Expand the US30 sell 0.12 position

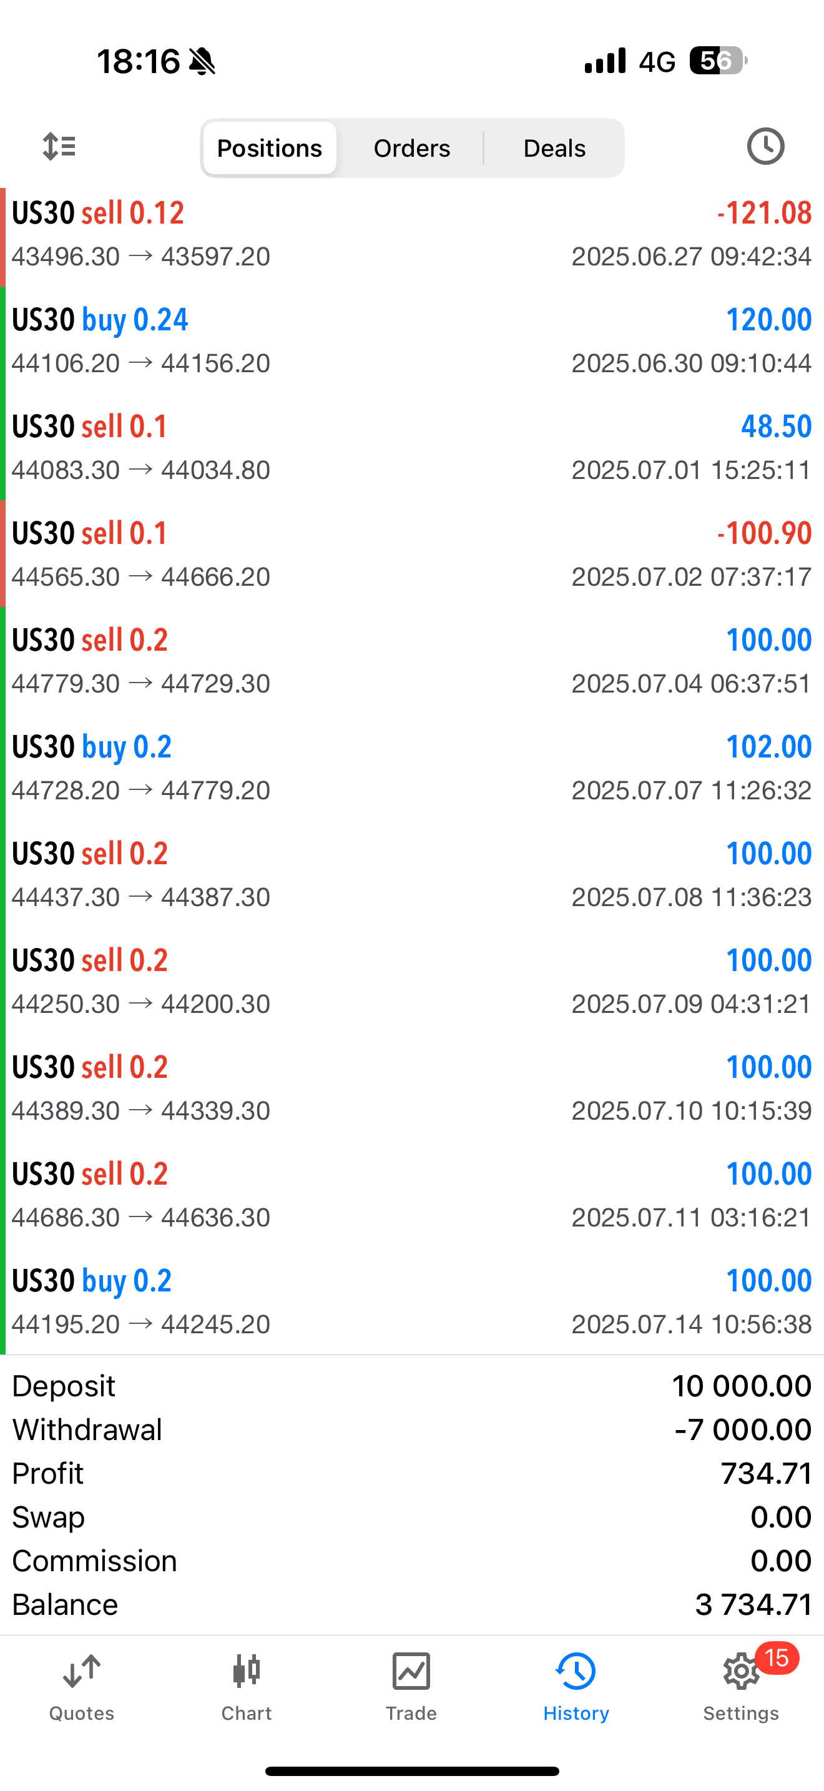click(412, 234)
